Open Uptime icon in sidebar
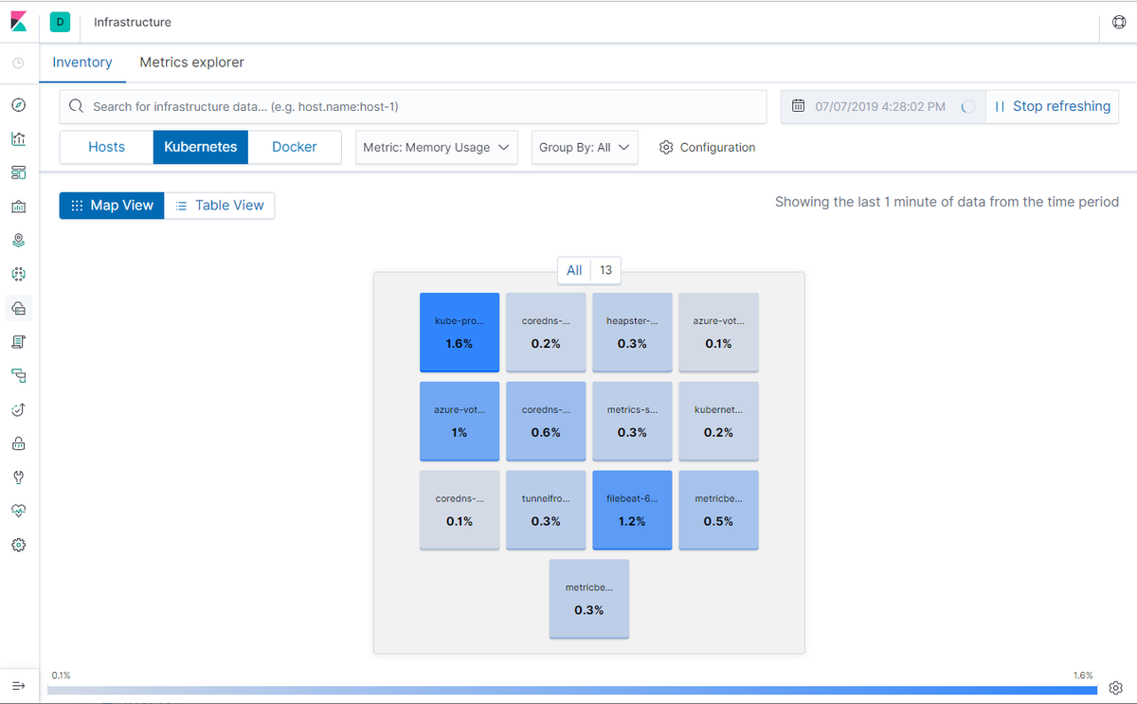This screenshot has height=704, width=1137. click(x=18, y=409)
